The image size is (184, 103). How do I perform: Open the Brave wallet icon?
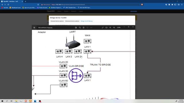click(x=179, y=5)
